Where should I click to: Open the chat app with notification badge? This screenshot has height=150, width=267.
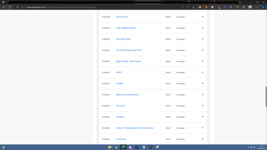[x=130, y=147]
